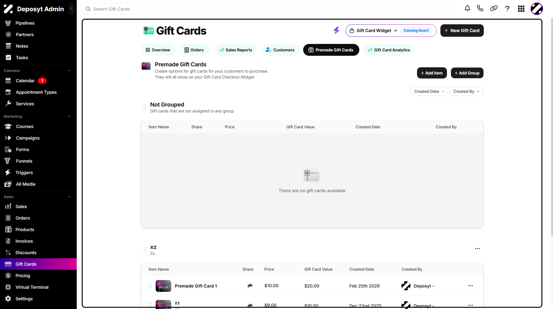The image size is (553, 309).
Task: Open Created Date filter dropdown
Action: [429, 91]
